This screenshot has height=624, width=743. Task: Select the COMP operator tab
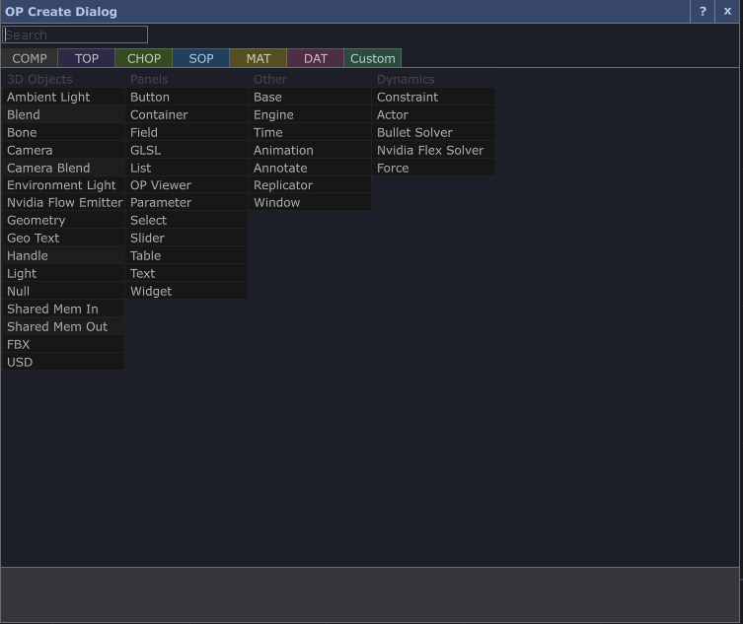click(30, 58)
